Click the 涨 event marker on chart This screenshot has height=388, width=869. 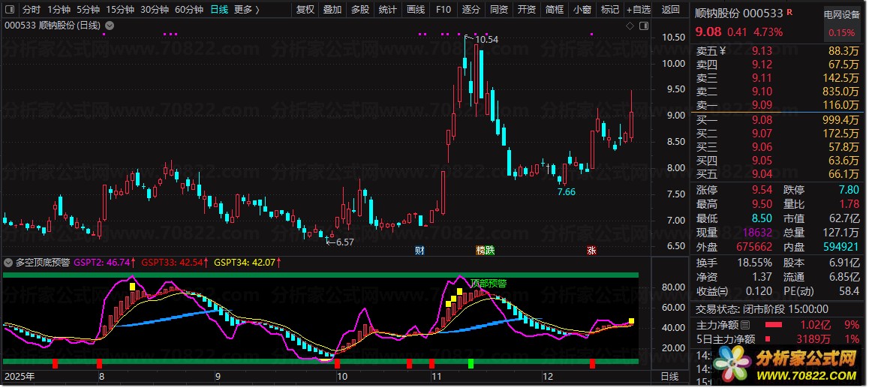pyautogui.click(x=591, y=250)
